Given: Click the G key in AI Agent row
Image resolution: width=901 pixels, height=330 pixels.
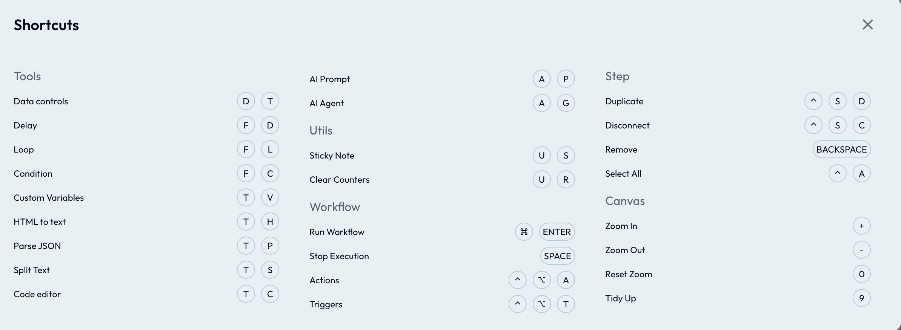Looking at the screenshot, I should (x=566, y=103).
